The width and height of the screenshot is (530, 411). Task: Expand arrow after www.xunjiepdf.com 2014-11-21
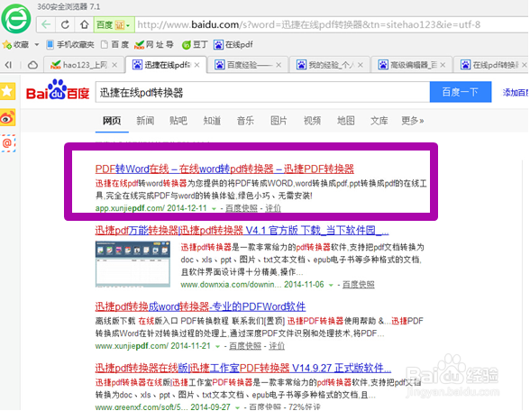[217, 346]
